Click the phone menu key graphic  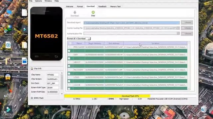pyautogui.click(x=37, y=57)
